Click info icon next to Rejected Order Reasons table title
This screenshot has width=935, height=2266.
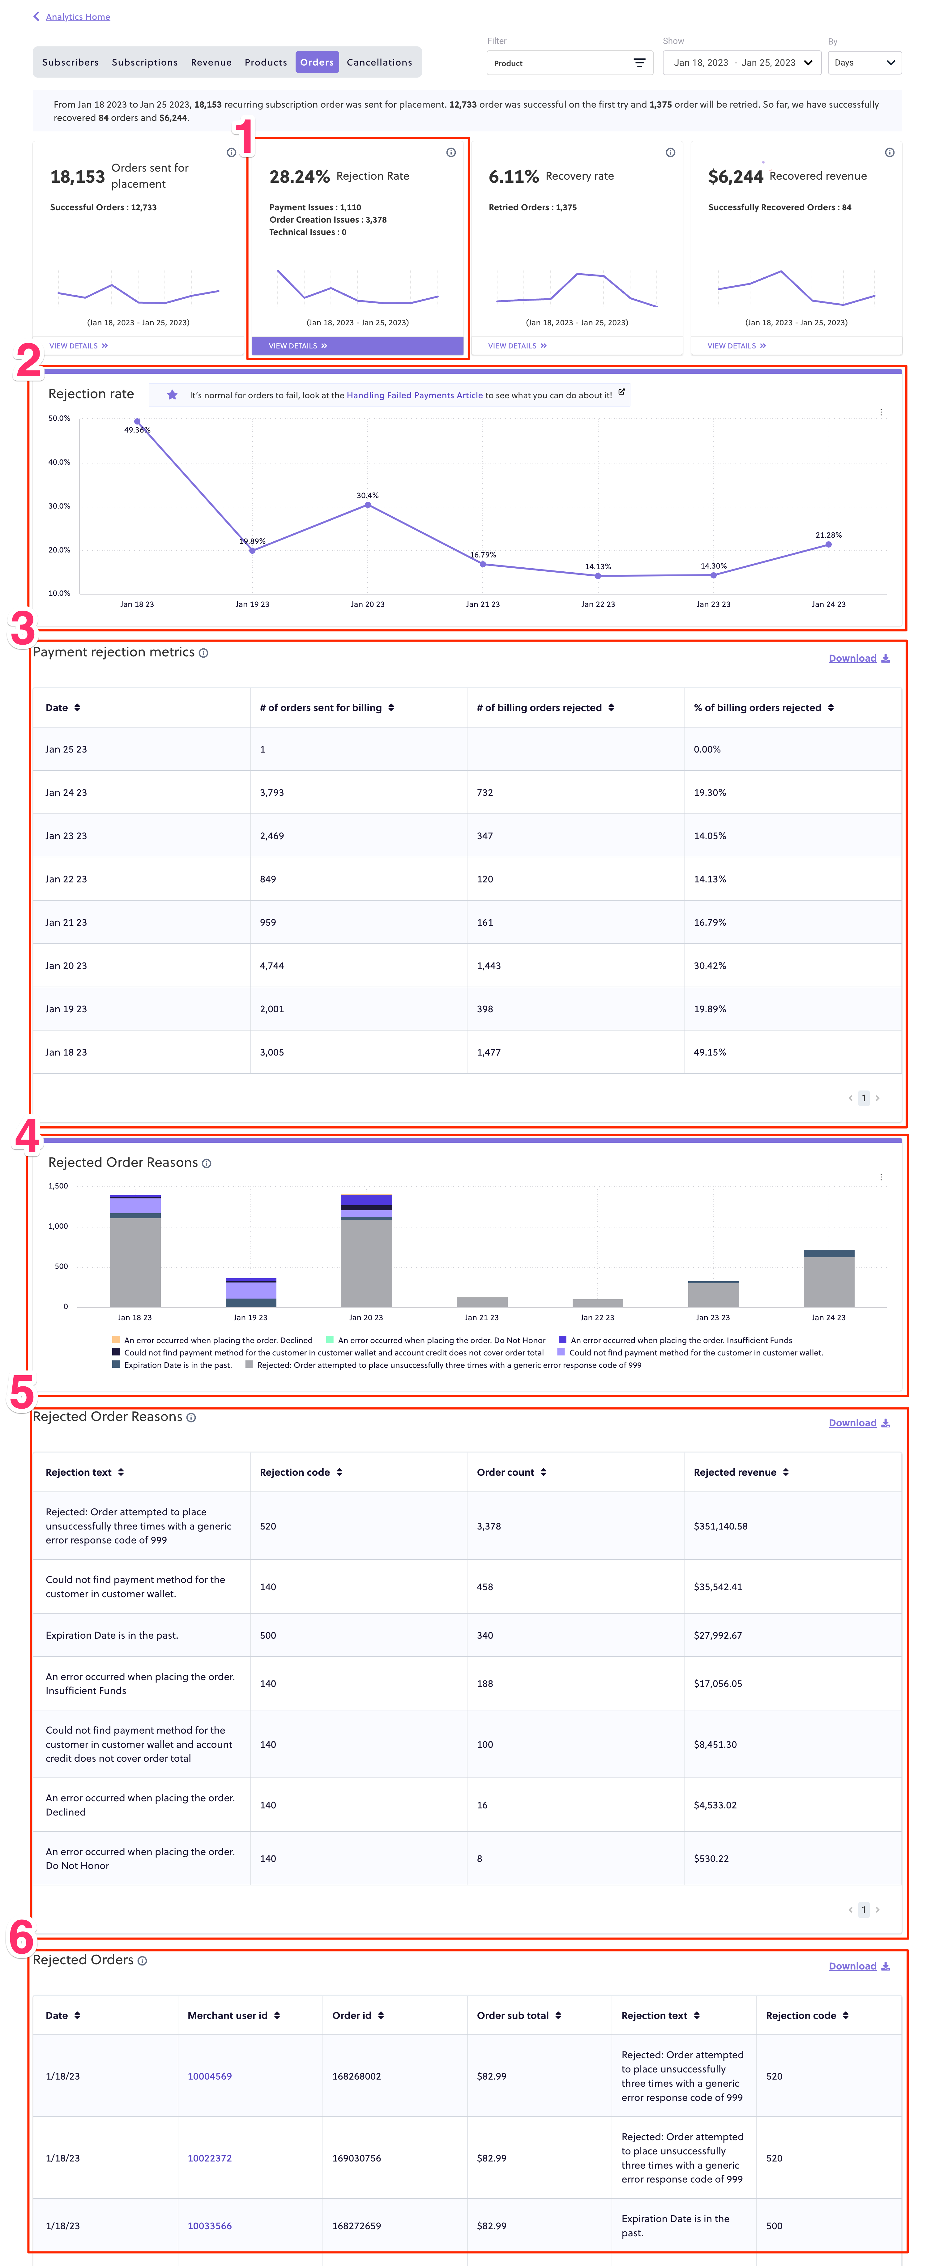(x=191, y=1417)
